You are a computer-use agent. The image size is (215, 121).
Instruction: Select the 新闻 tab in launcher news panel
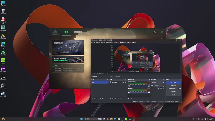(56, 65)
